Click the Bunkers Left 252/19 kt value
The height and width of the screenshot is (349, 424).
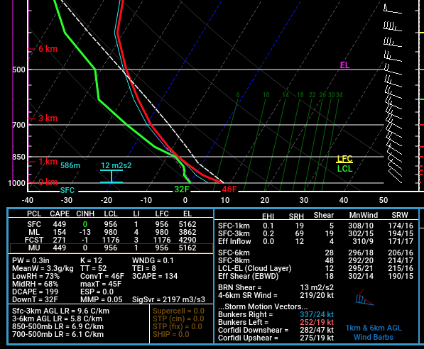click(317, 322)
